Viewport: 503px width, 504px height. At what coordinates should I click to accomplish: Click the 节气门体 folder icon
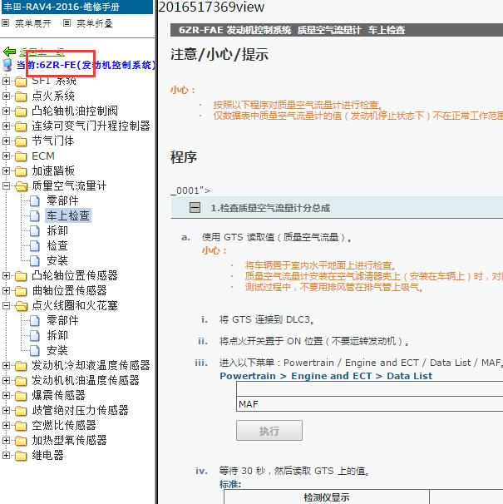point(21,141)
